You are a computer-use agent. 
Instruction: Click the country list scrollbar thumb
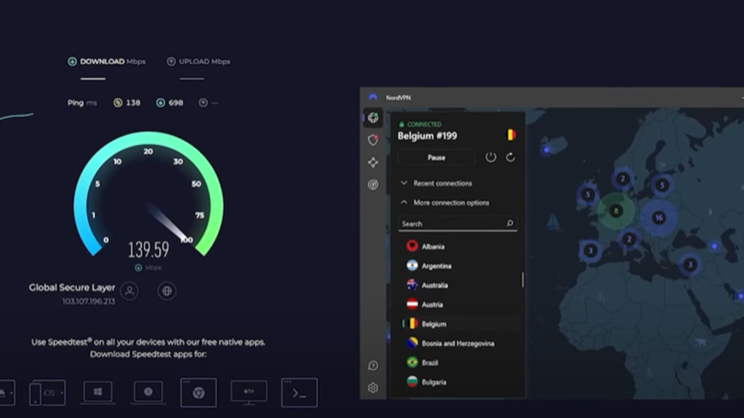coord(523,279)
